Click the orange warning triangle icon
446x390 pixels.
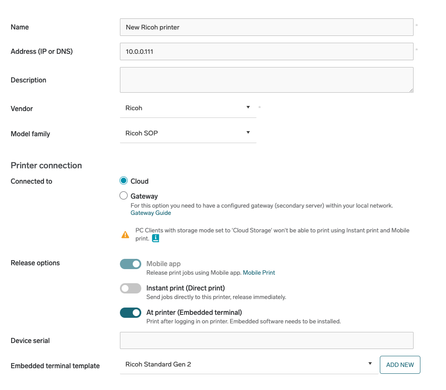(125, 235)
